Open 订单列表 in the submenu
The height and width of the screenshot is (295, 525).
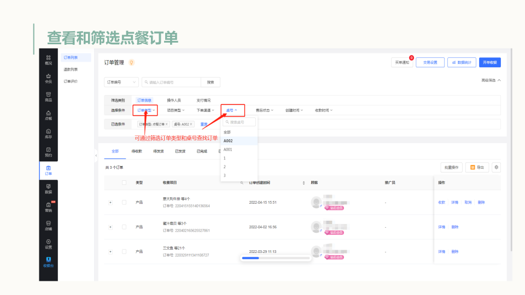click(75, 57)
